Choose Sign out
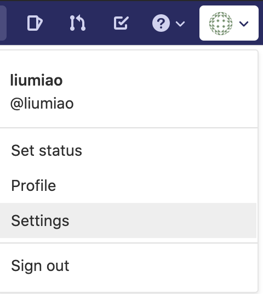The width and height of the screenshot is (263, 294). (41, 265)
